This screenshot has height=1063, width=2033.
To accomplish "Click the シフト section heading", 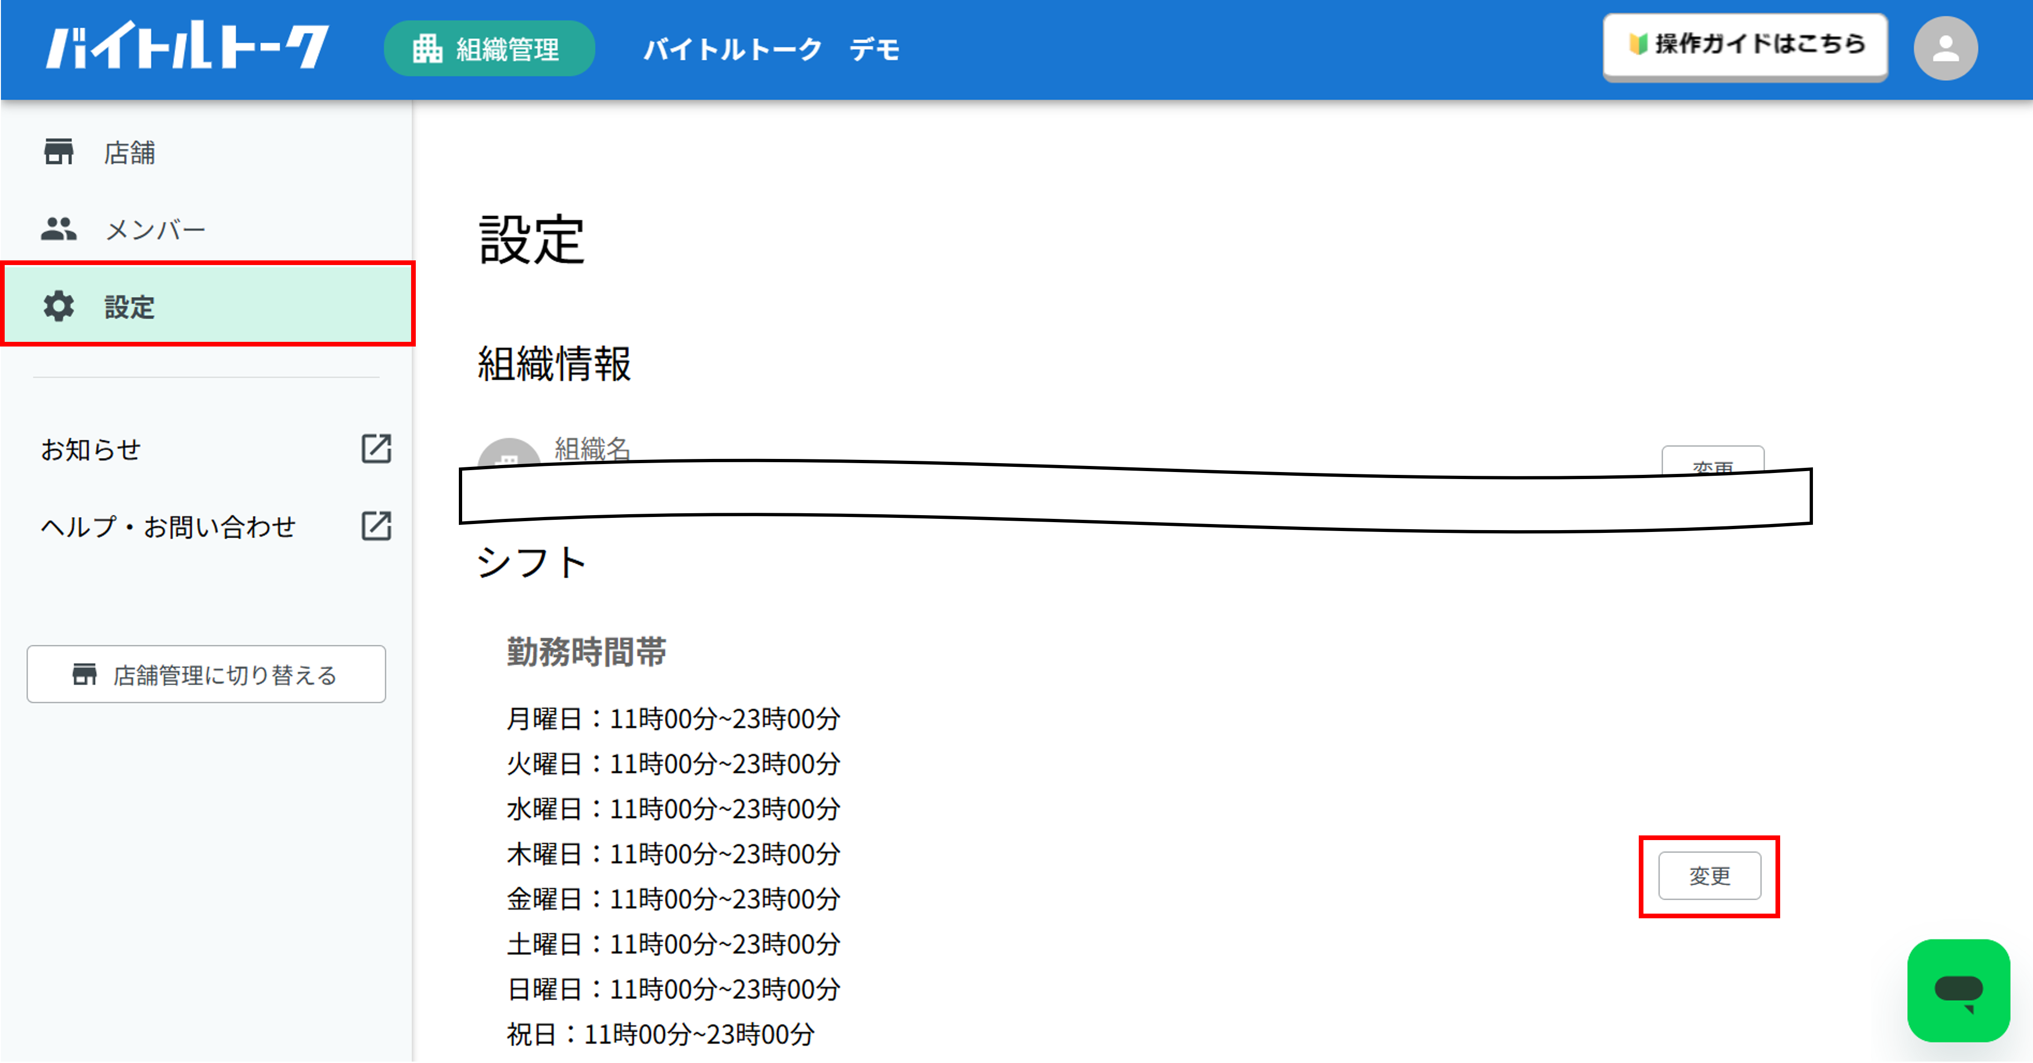I will 531,563.
